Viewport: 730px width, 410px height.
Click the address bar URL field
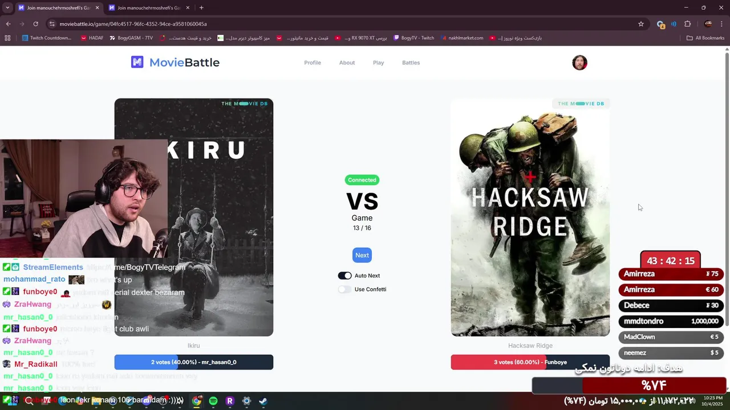coord(342,24)
